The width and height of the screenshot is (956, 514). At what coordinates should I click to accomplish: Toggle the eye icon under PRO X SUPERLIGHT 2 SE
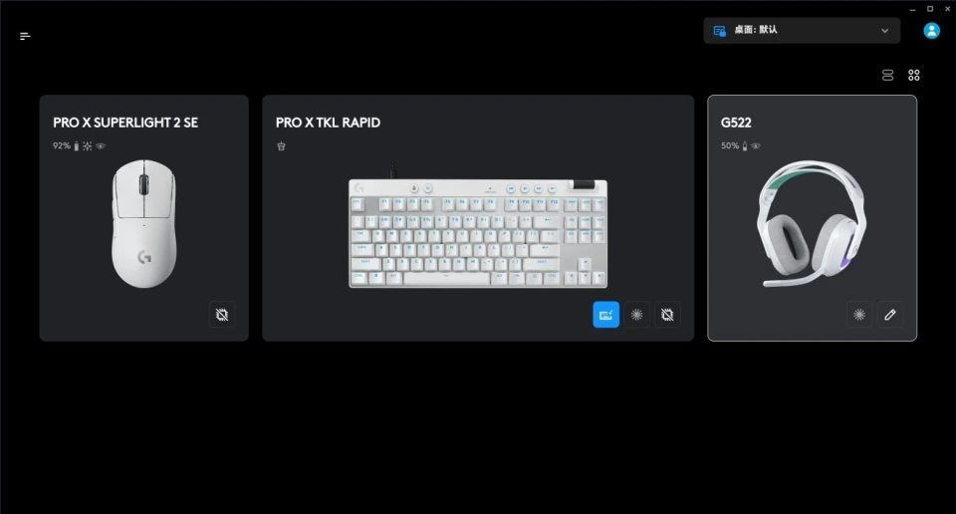point(101,145)
